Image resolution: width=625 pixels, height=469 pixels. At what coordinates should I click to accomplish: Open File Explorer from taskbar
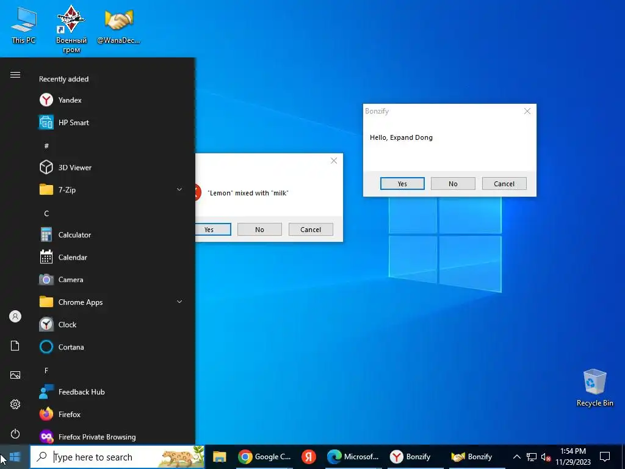219,457
